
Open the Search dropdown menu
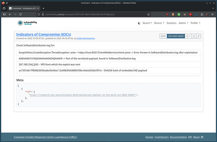[147, 23]
